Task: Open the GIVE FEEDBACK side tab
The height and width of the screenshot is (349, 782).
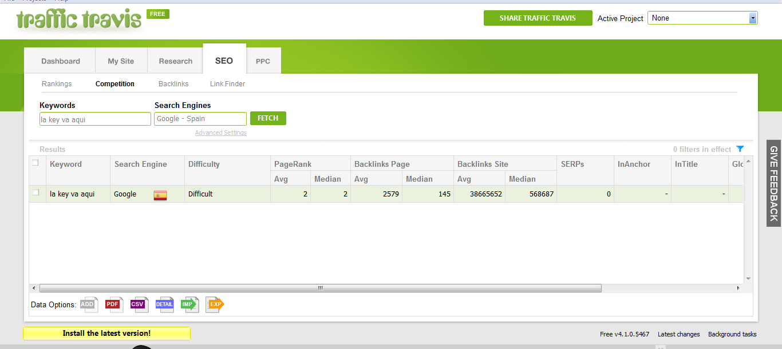Action: click(774, 183)
